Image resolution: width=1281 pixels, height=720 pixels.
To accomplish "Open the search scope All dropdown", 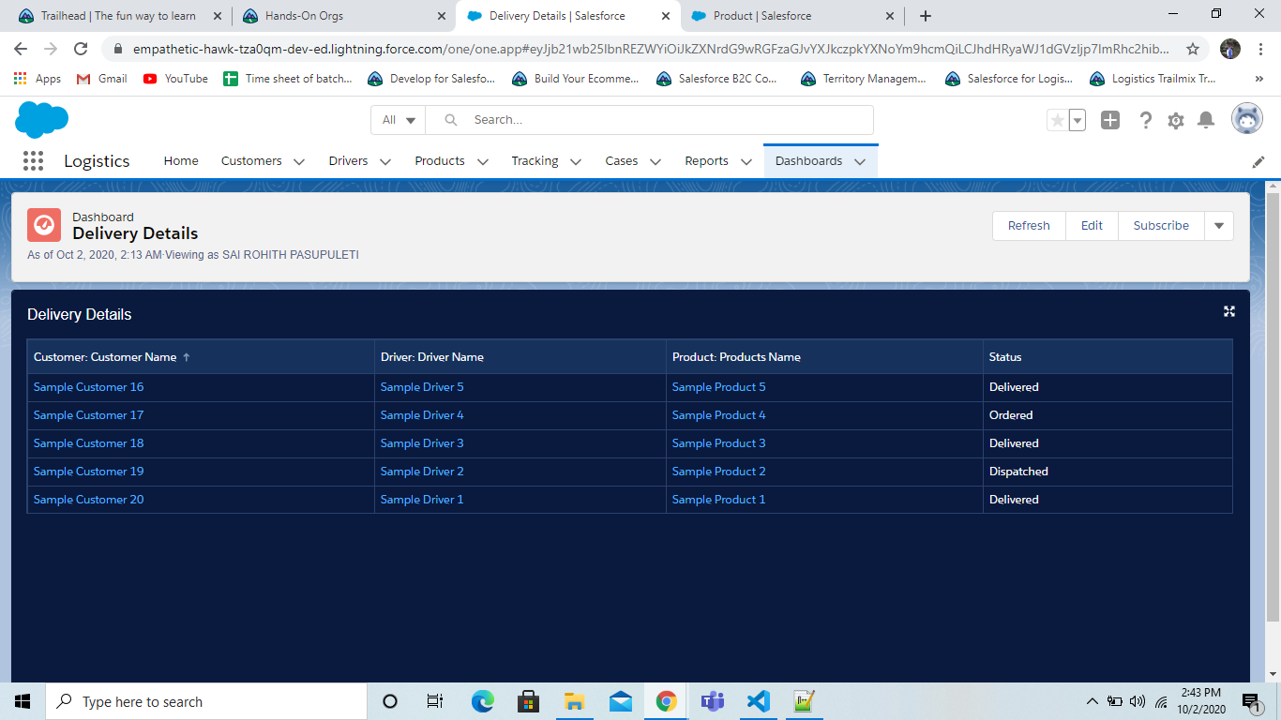I will [x=399, y=120].
